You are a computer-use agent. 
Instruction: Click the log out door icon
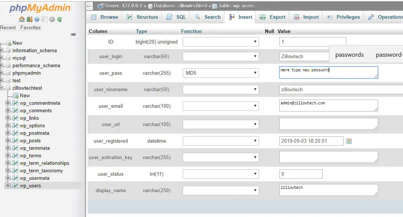[x=30, y=19]
